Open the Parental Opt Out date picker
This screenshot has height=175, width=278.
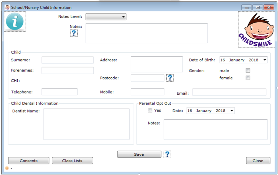(232, 111)
